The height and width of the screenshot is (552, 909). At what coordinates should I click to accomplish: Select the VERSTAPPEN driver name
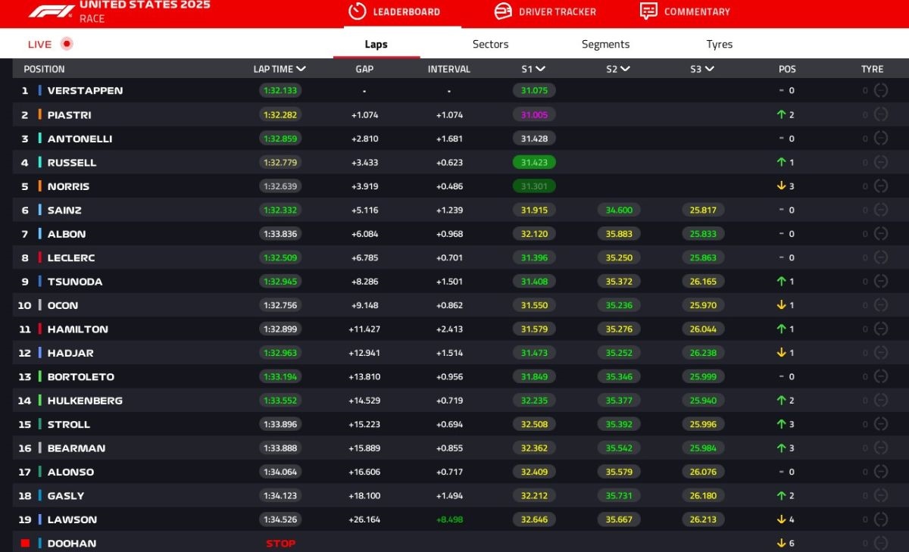click(x=85, y=91)
